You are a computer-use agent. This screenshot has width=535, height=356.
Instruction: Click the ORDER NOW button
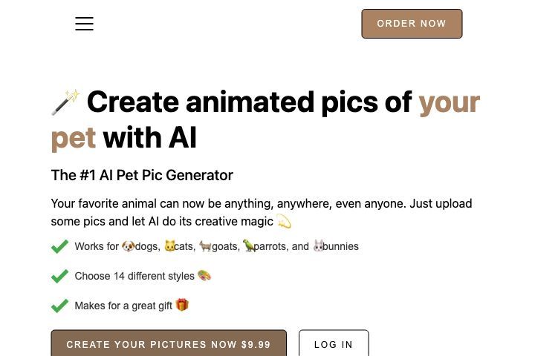click(412, 24)
